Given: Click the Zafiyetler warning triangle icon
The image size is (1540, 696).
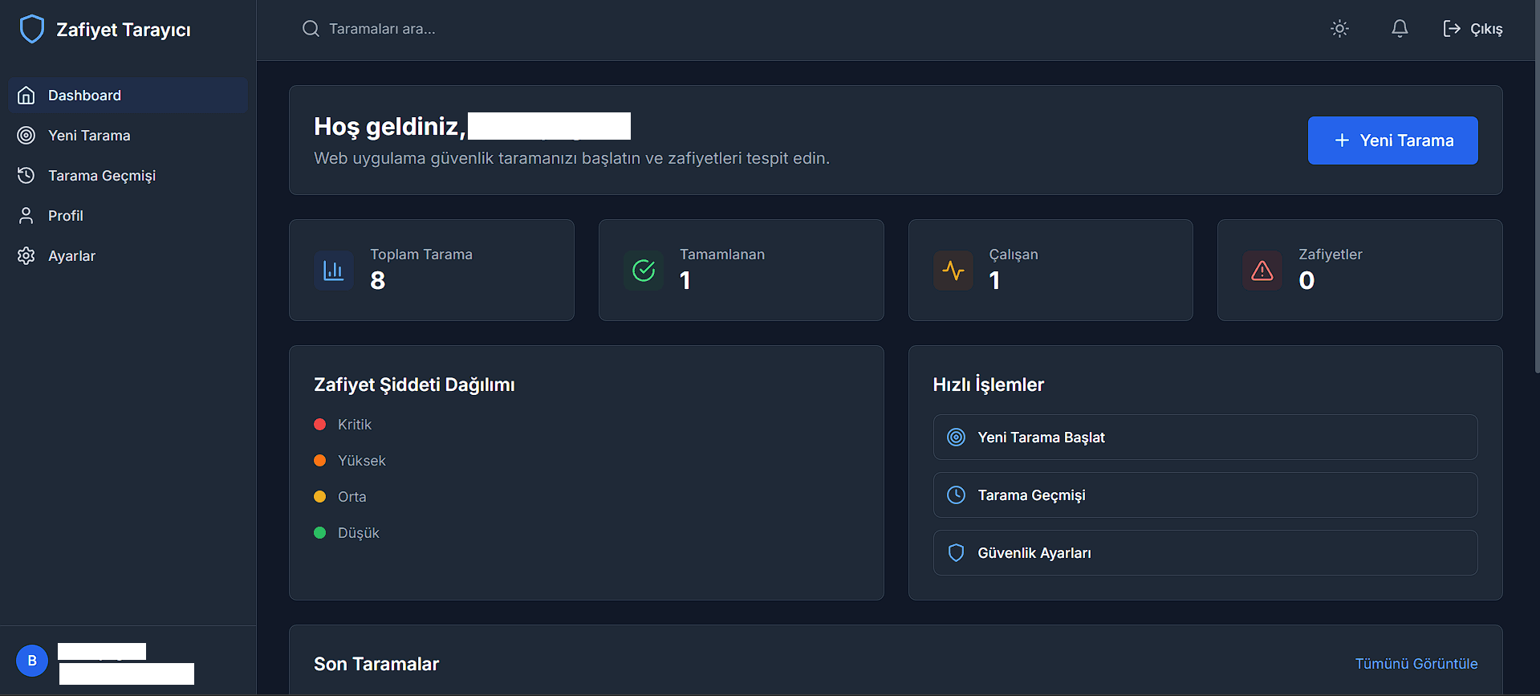Looking at the screenshot, I should [x=1262, y=271].
